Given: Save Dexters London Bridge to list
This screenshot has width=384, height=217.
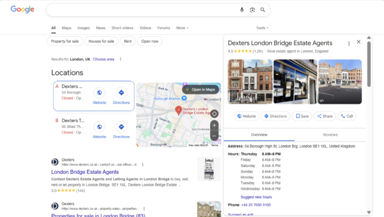Looking at the screenshot, I should 302,116.
